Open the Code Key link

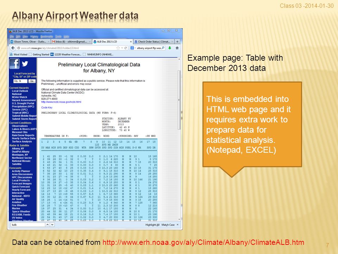[47, 108]
